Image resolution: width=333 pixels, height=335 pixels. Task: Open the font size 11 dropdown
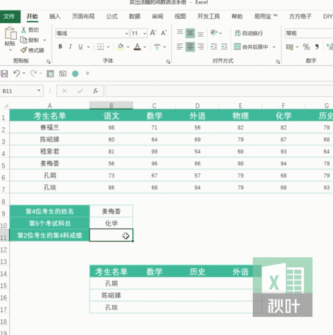point(145,33)
